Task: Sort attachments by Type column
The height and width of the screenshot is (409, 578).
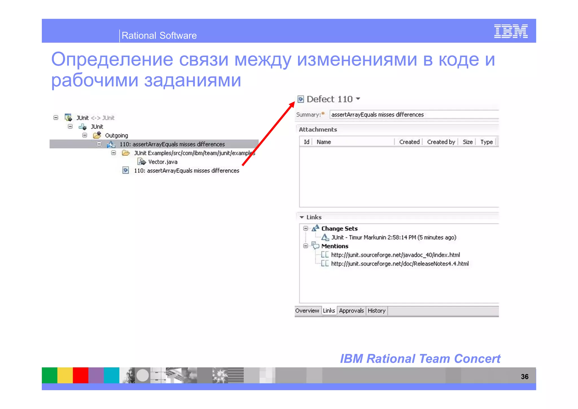Action: [x=487, y=142]
